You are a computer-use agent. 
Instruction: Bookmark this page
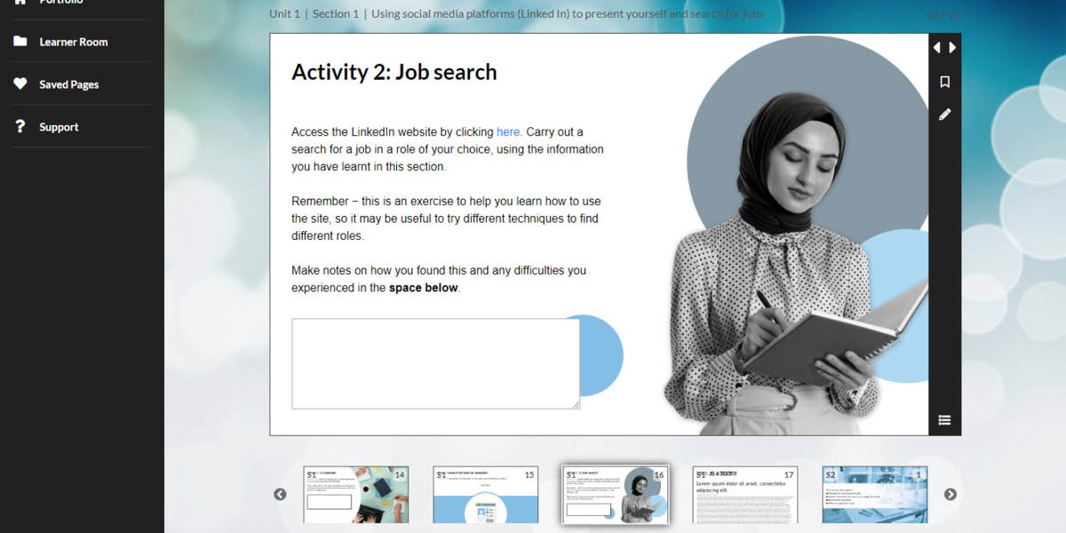click(944, 82)
